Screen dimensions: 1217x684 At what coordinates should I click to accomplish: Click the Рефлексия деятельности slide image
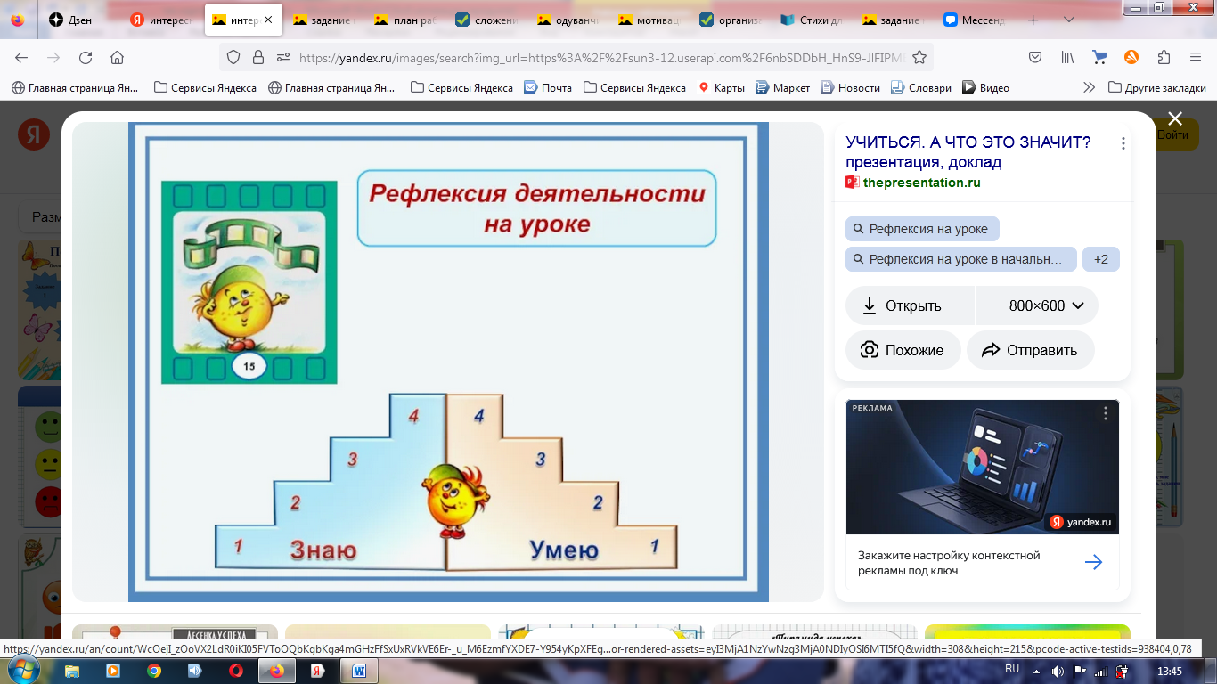pos(448,362)
